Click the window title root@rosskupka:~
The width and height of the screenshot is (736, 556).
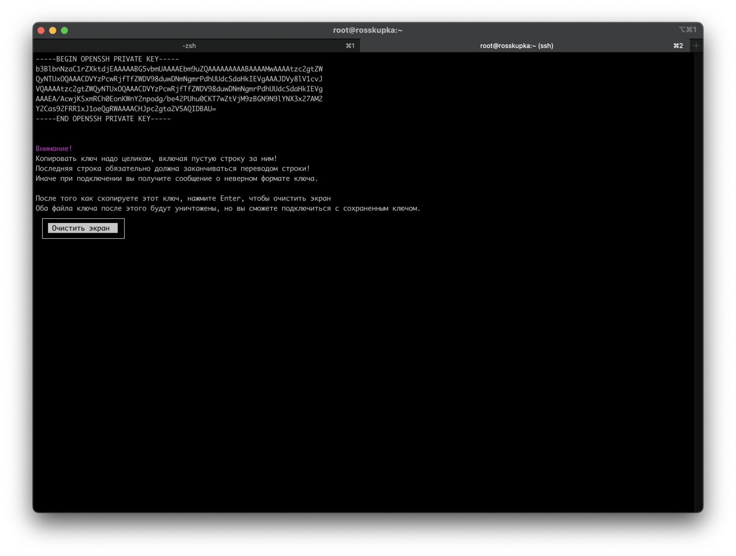click(x=368, y=30)
